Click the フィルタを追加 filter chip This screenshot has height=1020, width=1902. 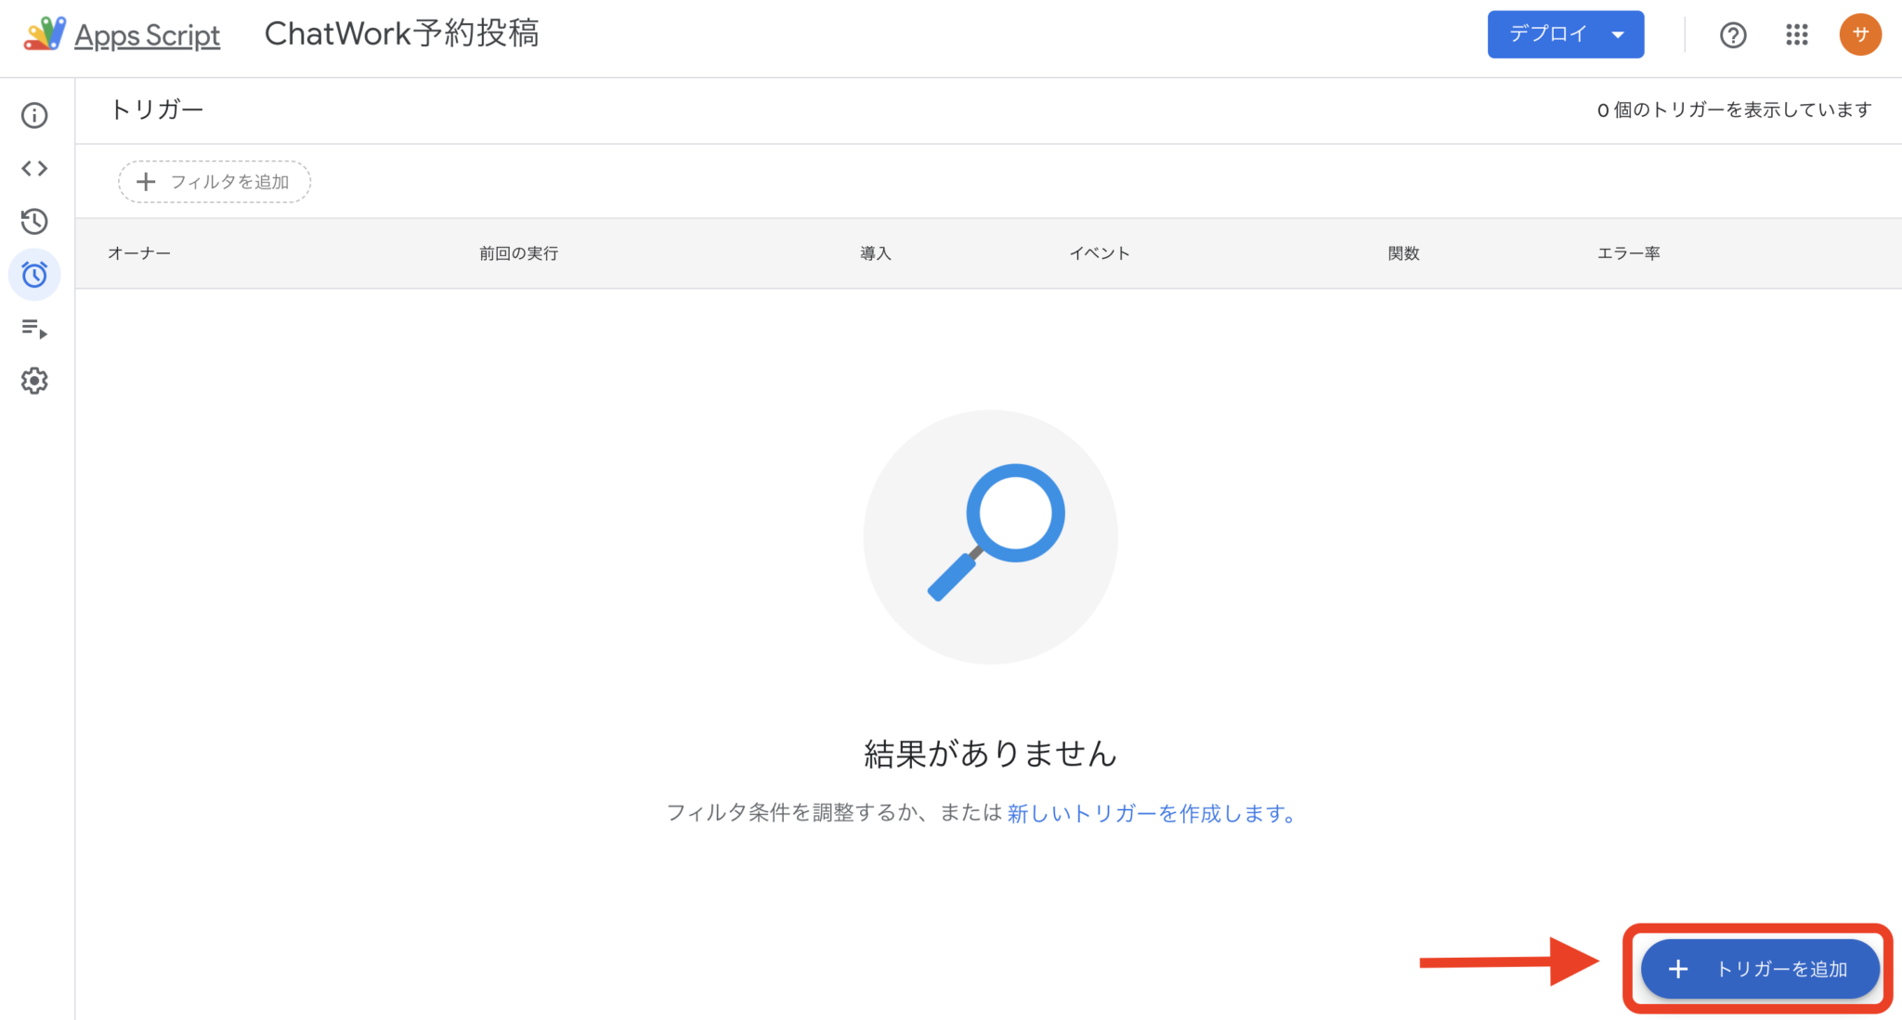click(x=215, y=182)
